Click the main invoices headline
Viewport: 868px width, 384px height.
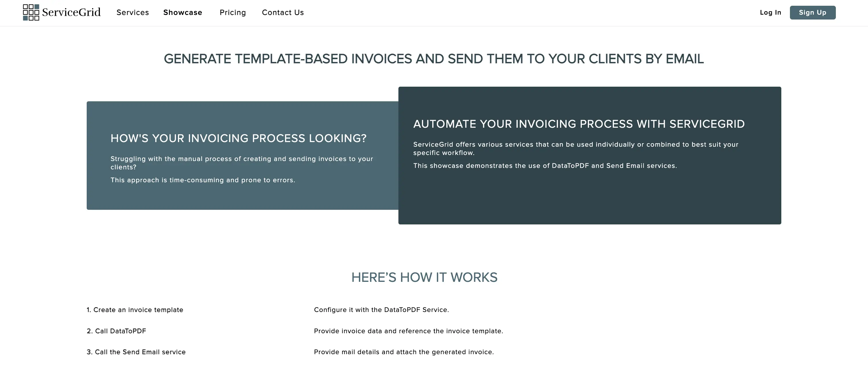click(434, 59)
